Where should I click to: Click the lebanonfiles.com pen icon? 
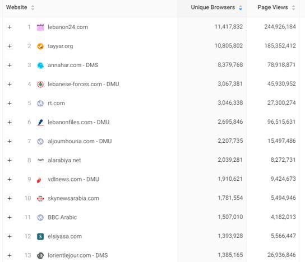tap(40, 123)
